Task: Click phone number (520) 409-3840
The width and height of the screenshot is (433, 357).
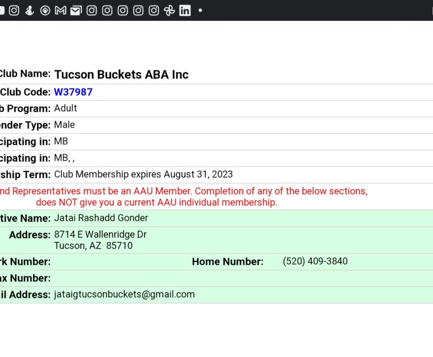Action: (315, 261)
